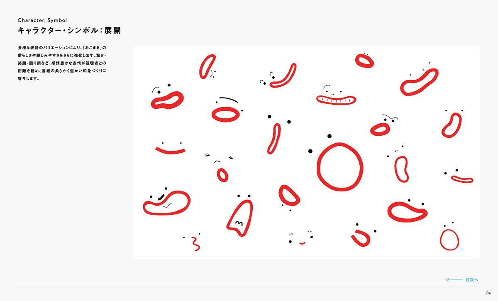Click the red smile arc with two dot eyes
Screen dimensions: 498x301
pos(170,147)
